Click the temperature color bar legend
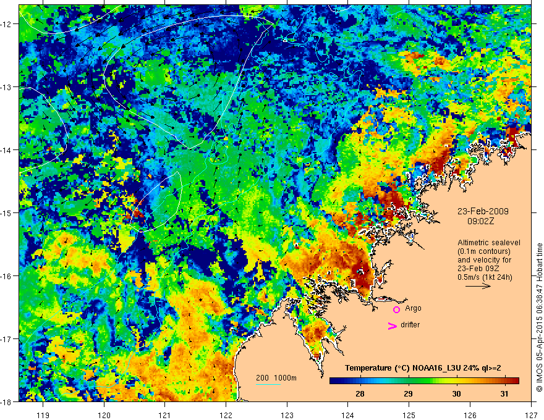The image size is (544, 420). (x=424, y=380)
